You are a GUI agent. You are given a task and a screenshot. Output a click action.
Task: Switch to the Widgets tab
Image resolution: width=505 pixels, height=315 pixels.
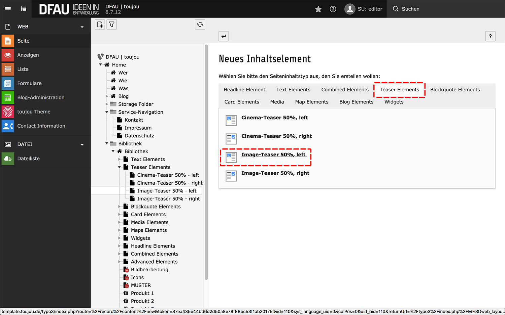coord(394,102)
